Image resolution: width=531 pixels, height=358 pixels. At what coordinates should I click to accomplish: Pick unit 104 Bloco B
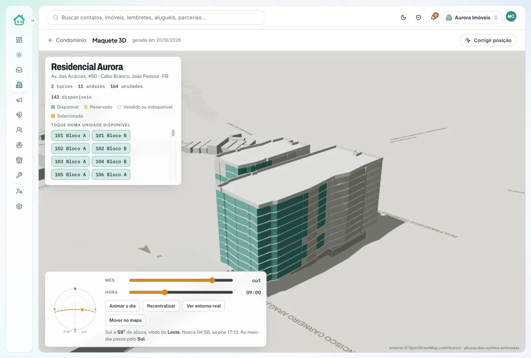[111, 162]
